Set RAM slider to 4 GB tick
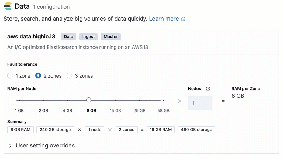This screenshot has width=283, height=159. coord(67,100)
